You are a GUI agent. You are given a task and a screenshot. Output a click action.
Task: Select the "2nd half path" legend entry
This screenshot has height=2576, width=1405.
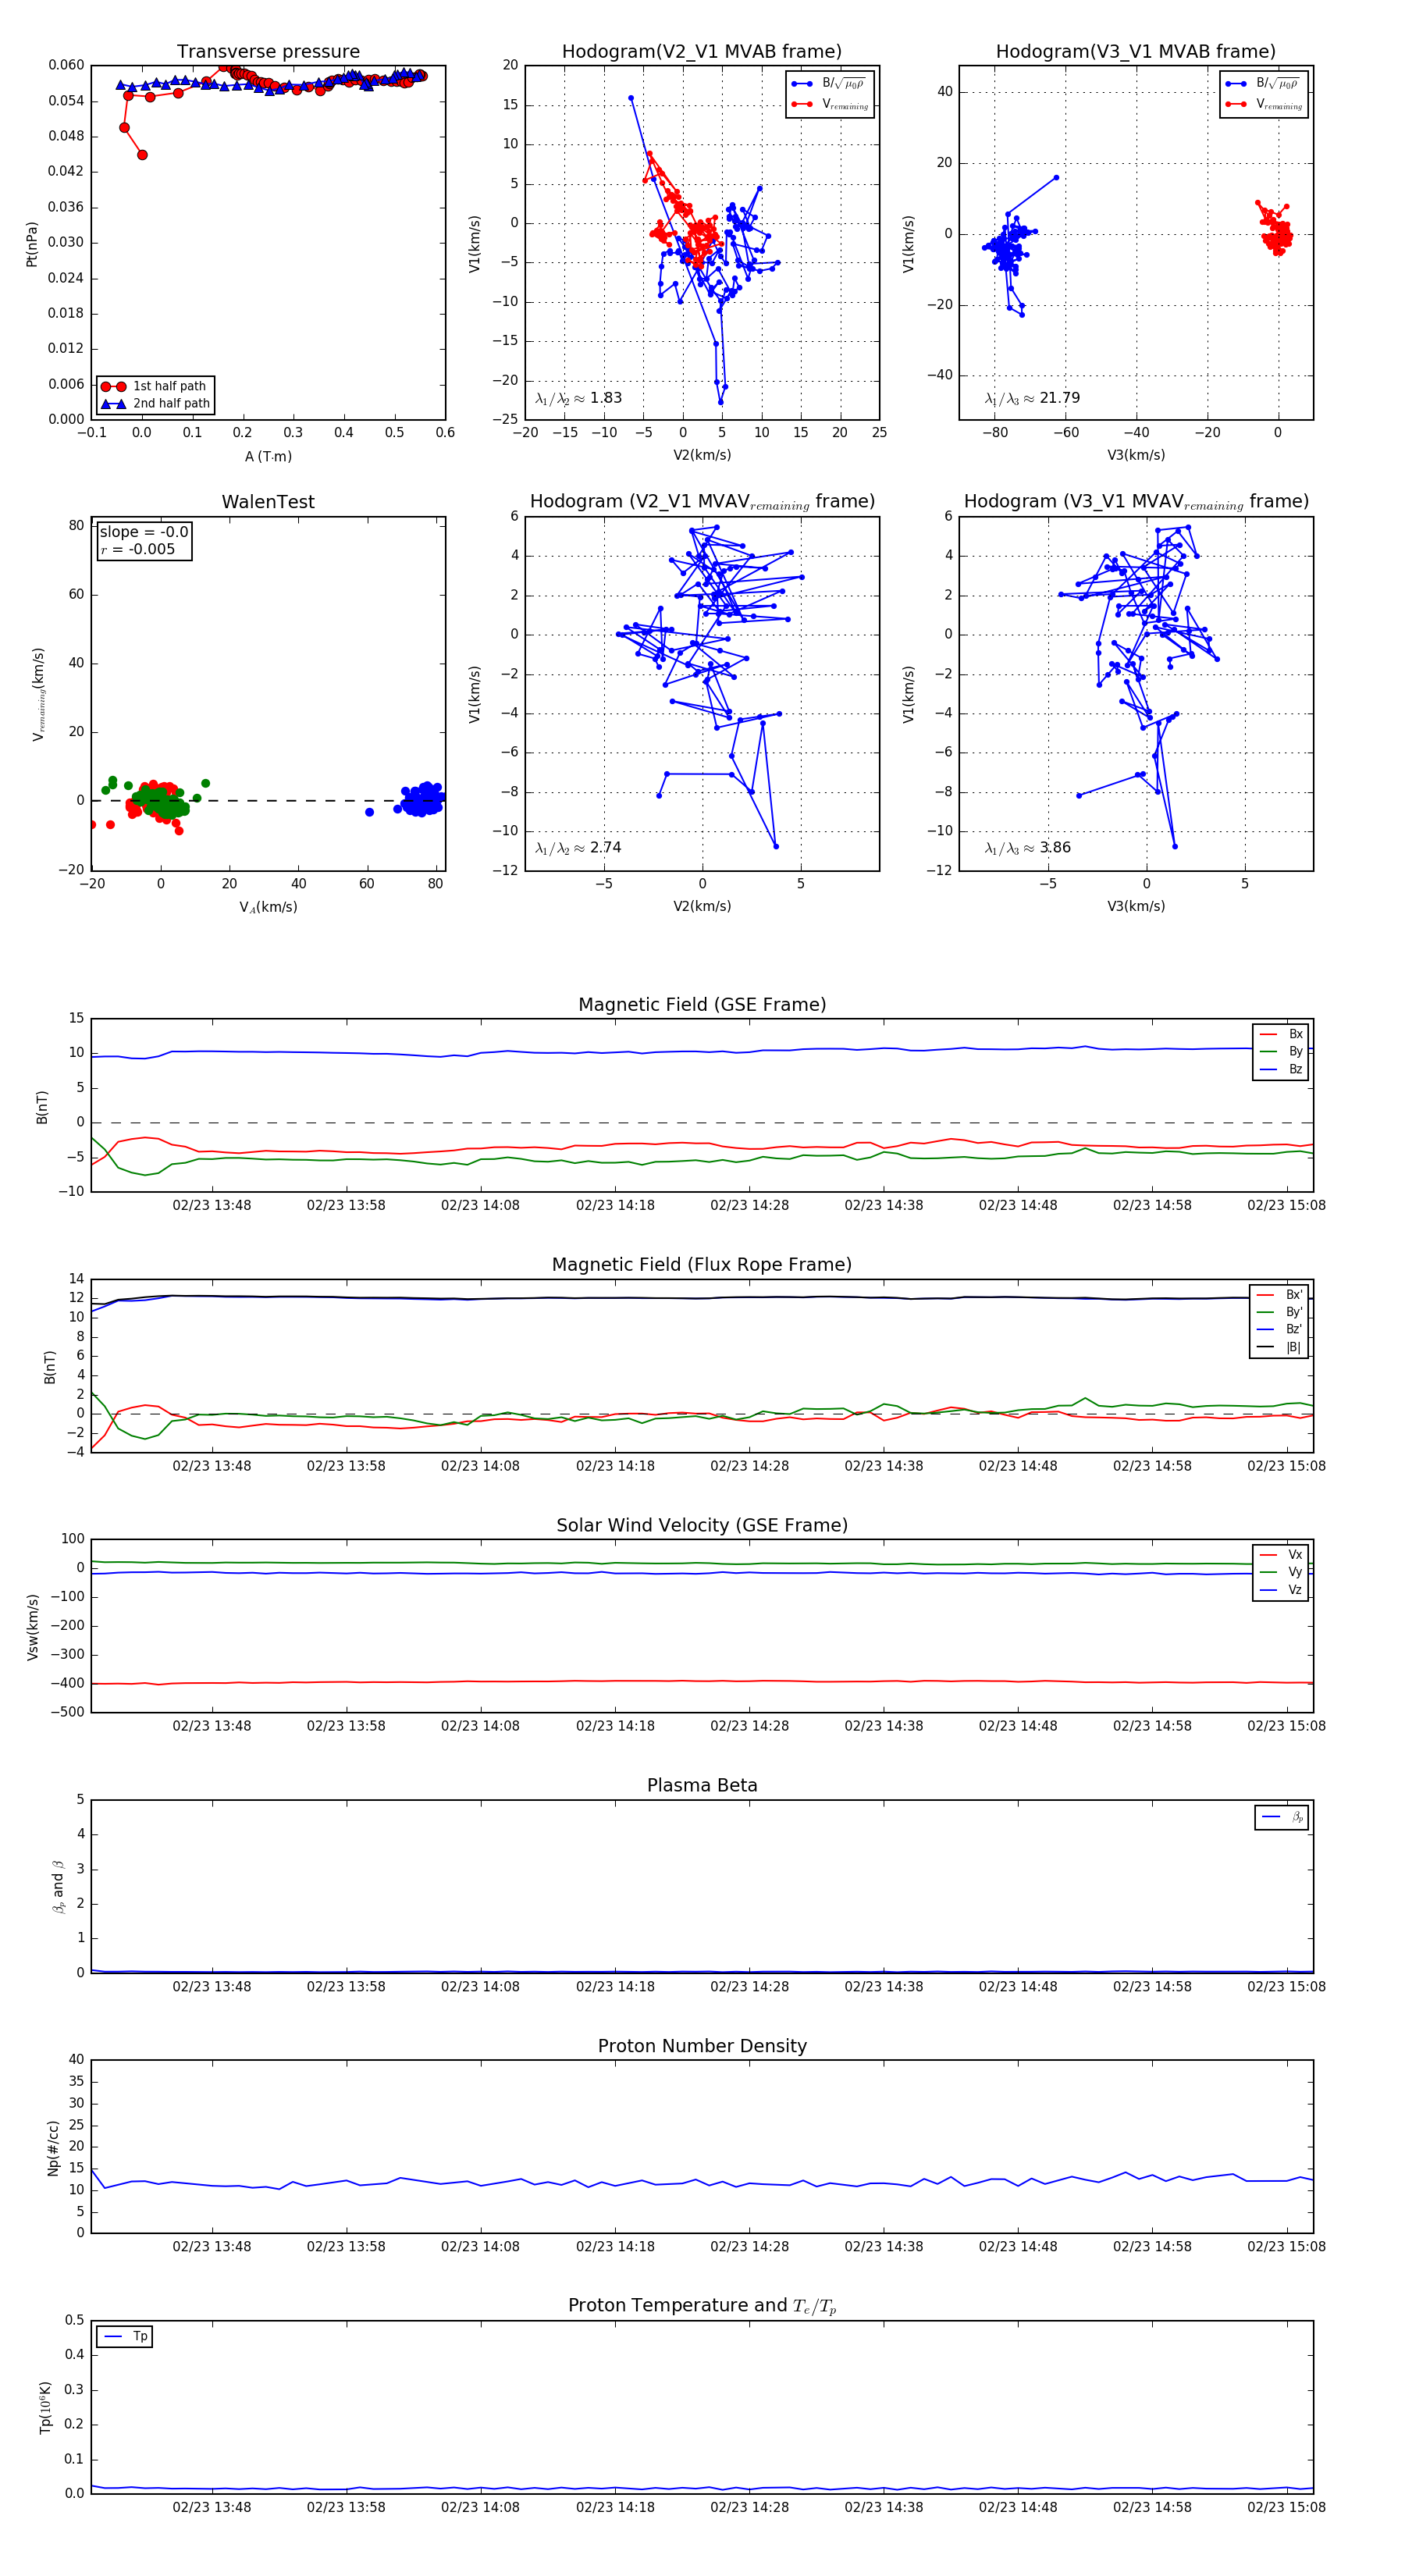click(x=155, y=404)
